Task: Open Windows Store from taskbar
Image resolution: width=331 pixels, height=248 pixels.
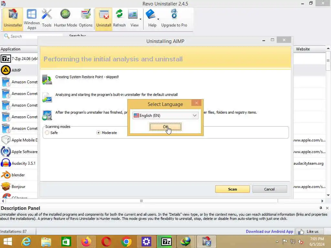Action: click(x=66, y=242)
